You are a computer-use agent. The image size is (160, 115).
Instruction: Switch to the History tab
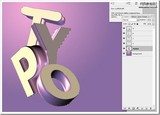coord(134,17)
